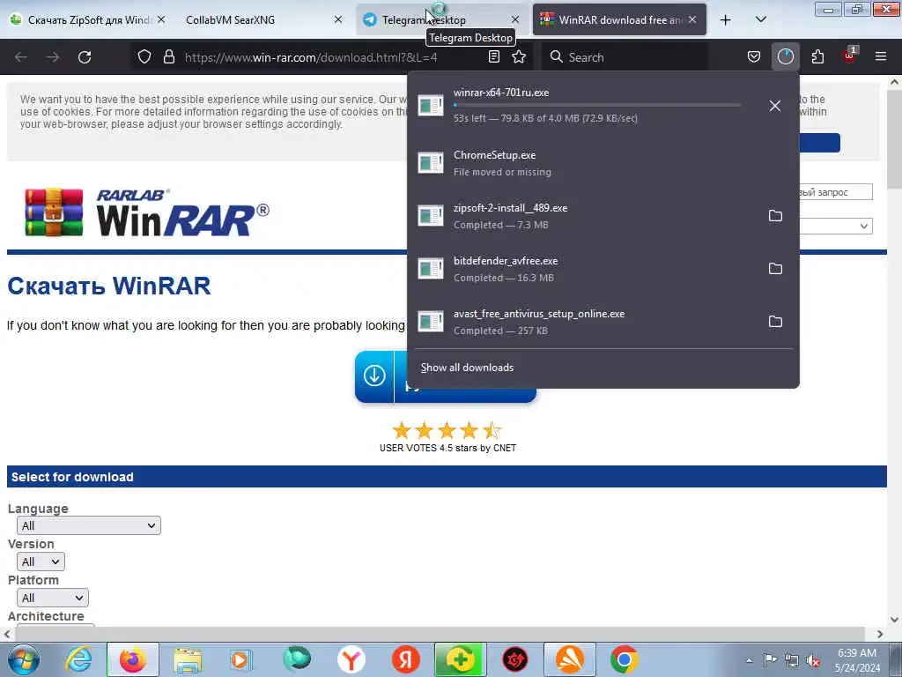Viewport: 902px width, 677px height.
Task: Close the CollabVM SearXNG tab
Action: pyautogui.click(x=338, y=19)
